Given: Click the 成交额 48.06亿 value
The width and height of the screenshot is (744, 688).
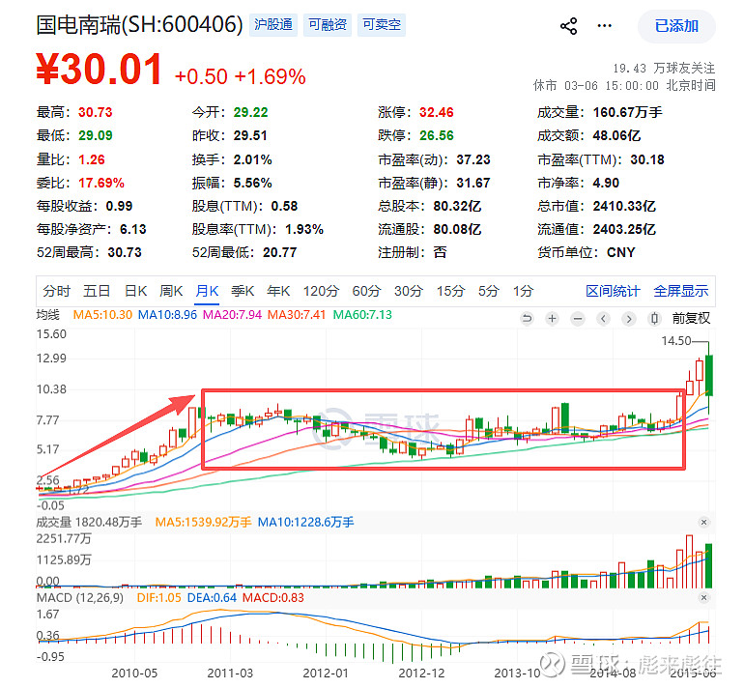Looking at the screenshot, I should [x=616, y=135].
